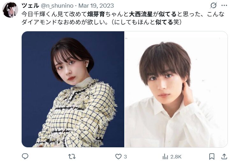The height and width of the screenshot is (161, 232).
Task: Open the three-dot more options menu
Action: [224, 5]
